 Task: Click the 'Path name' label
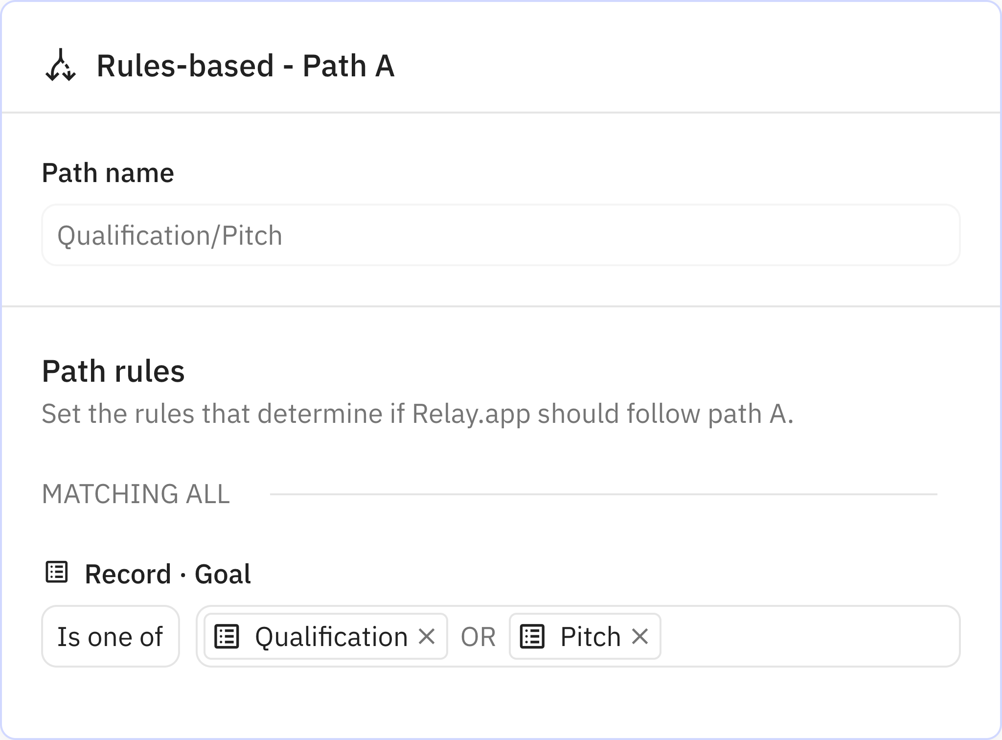108,172
